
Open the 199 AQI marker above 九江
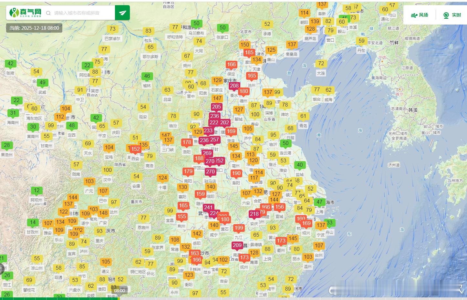pos(239,228)
